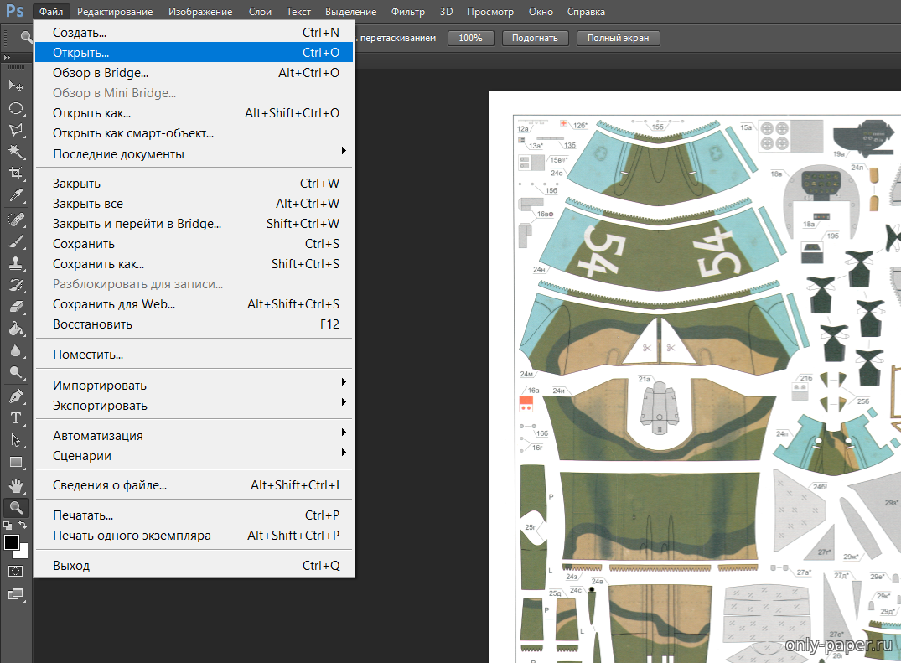
Task: Activate the Crop tool
Action: point(16,174)
